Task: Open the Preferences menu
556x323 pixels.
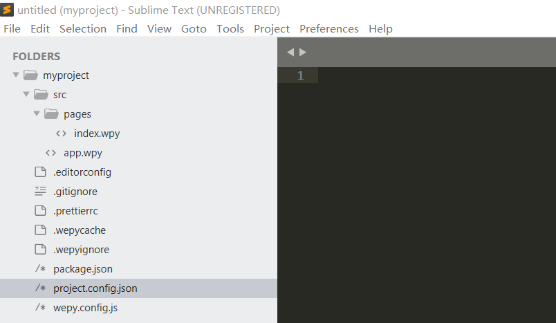Action: (329, 29)
